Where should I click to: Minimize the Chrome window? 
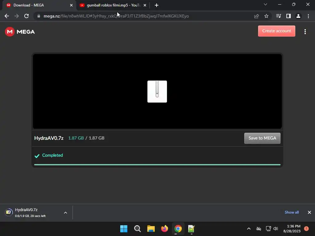279,4
